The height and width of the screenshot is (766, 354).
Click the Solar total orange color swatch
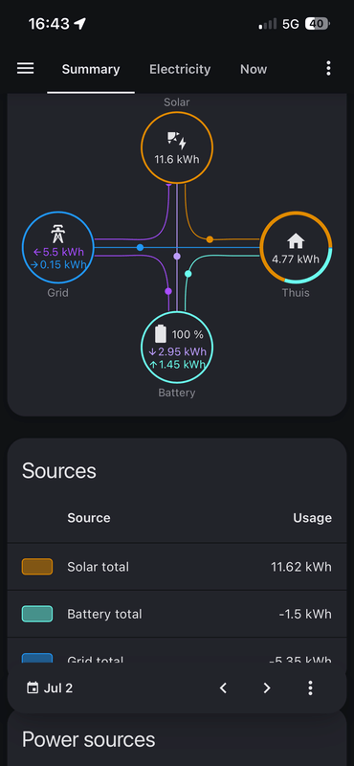coord(37,567)
